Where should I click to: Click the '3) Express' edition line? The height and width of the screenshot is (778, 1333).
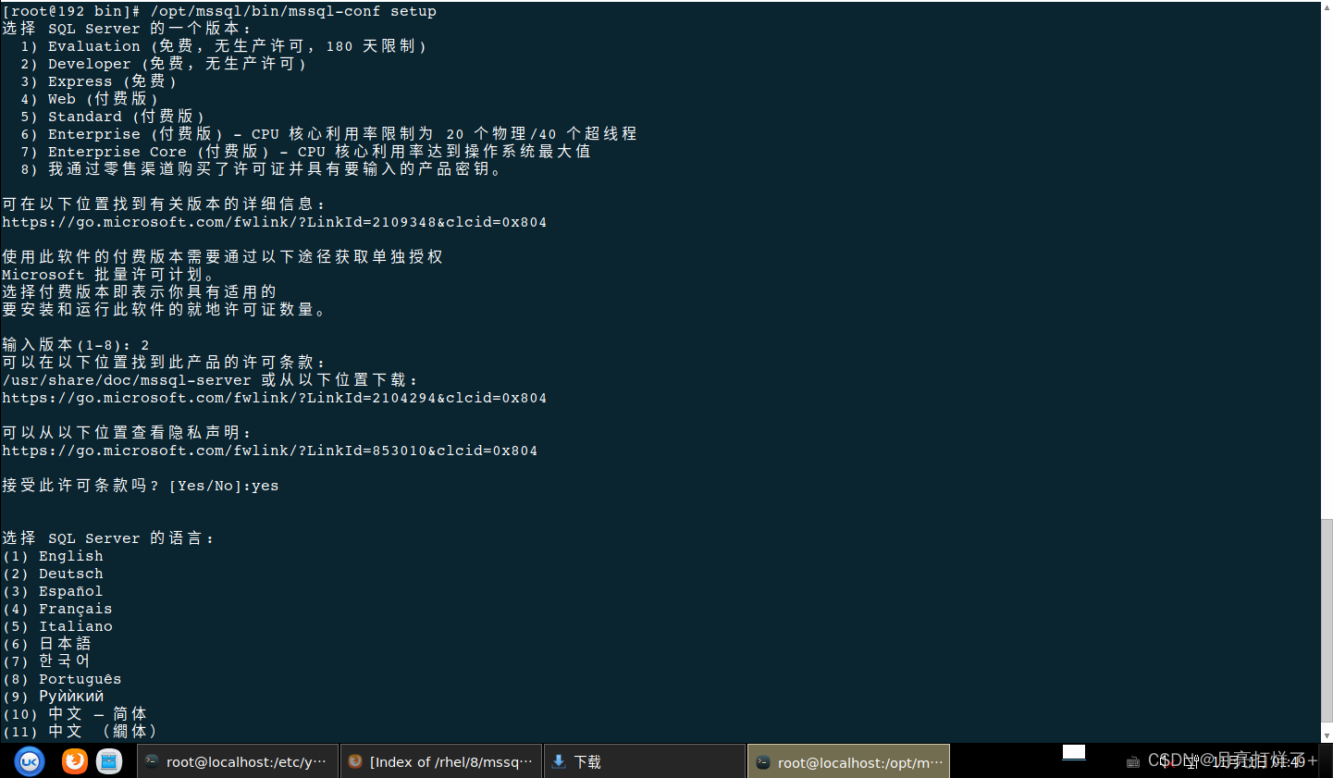(98, 81)
